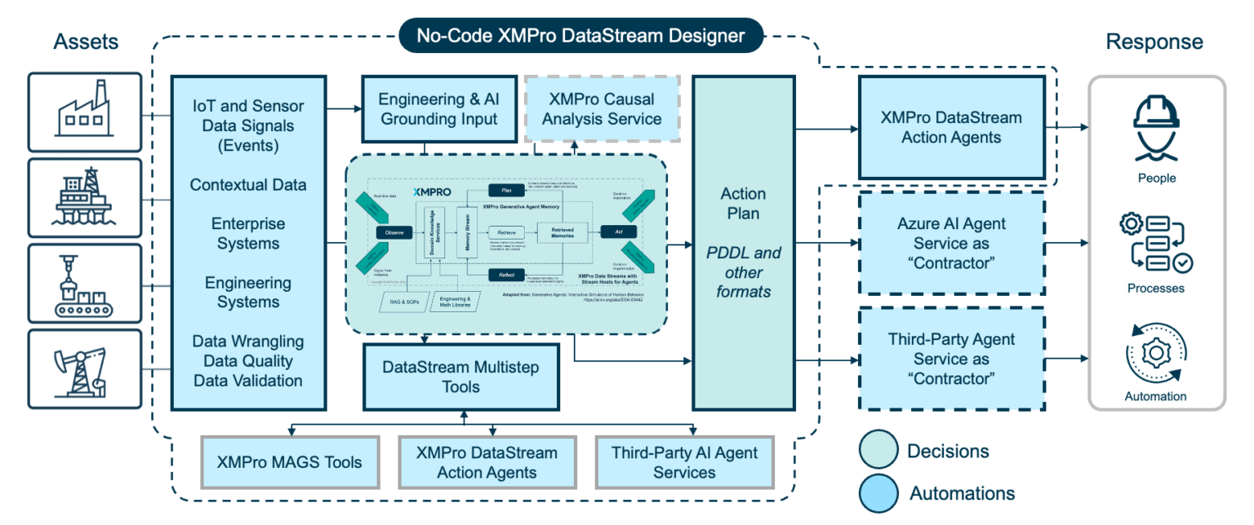Click the Third-Party AI Agent Services box
Screen dimensions: 1254x525
(x=684, y=462)
